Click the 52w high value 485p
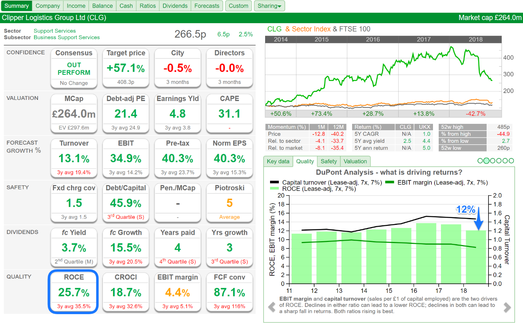523x324 pixels. click(x=504, y=127)
